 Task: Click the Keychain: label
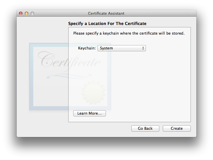click(x=87, y=48)
